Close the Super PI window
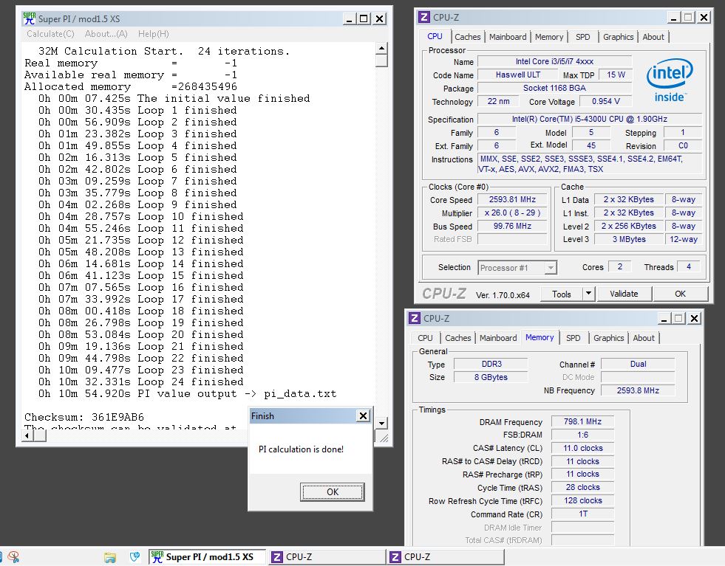This screenshot has height=566, width=725. pos(379,18)
